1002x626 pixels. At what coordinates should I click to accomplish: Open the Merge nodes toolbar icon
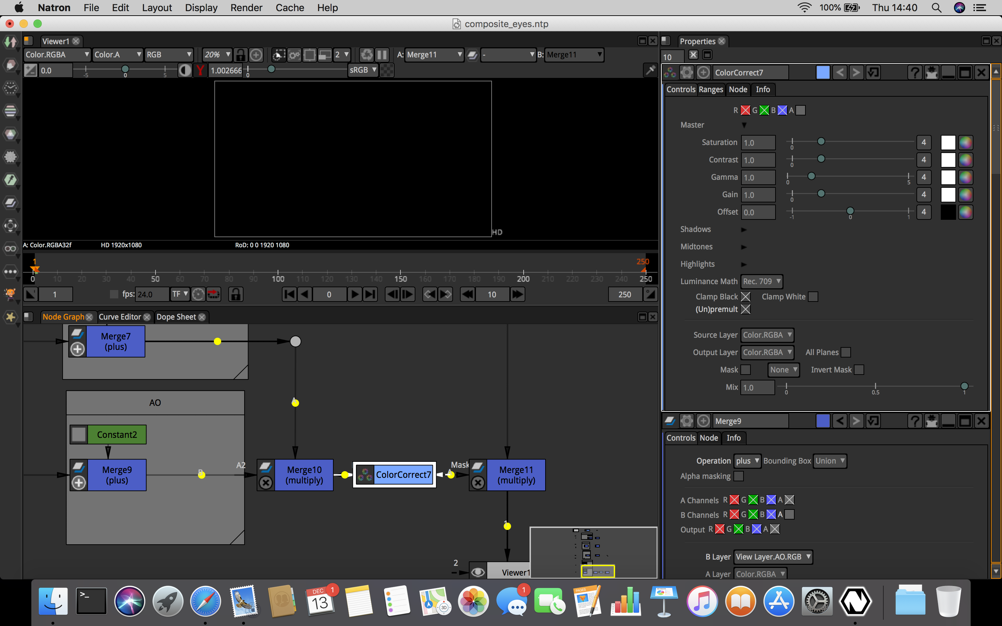click(10, 202)
